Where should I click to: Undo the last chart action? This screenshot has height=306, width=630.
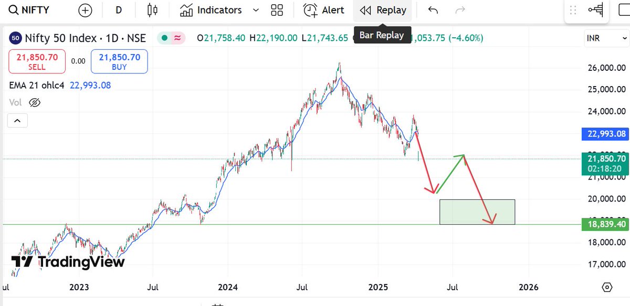(x=433, y=10)
